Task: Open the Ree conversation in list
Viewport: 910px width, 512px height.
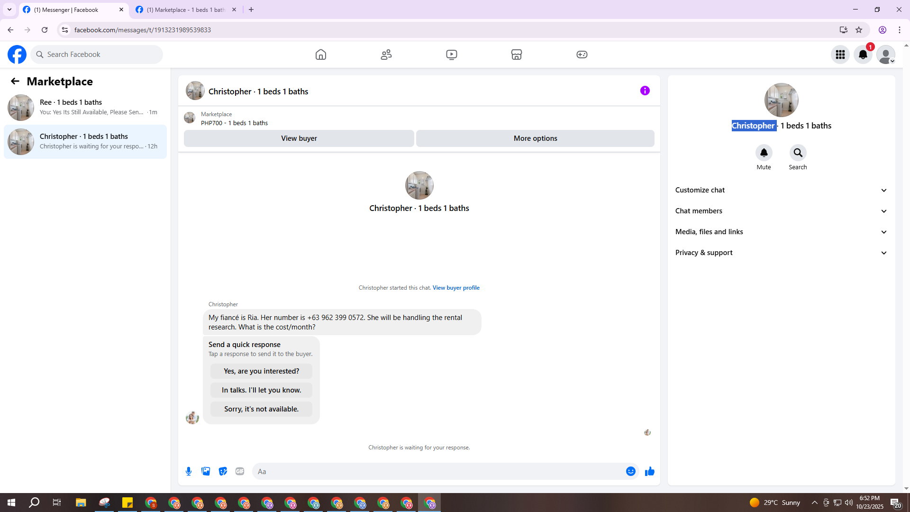Action: point(85,107)
